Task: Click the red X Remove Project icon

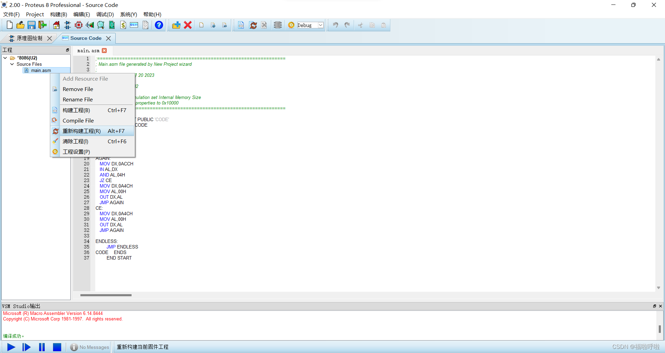Action: [188, 25]
